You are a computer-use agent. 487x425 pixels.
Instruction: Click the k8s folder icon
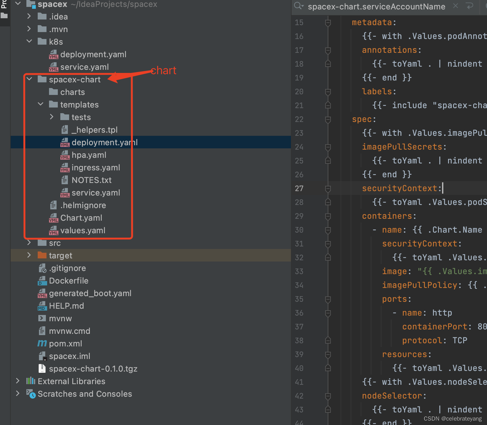(42, 41)
